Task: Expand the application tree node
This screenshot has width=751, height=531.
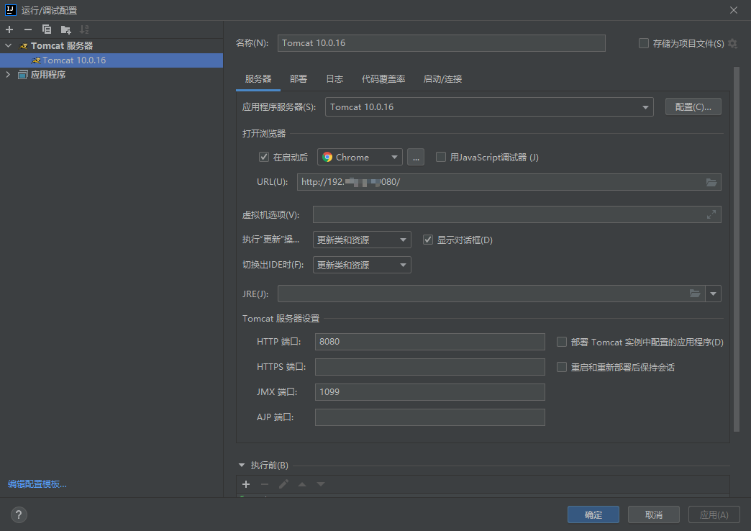Action: tap(8, 74)
